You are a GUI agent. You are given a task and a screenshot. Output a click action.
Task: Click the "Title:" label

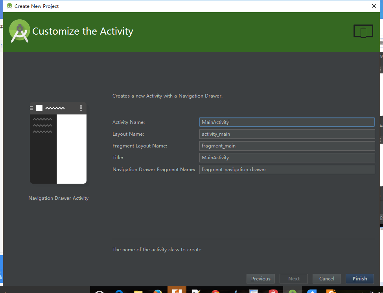118,158
